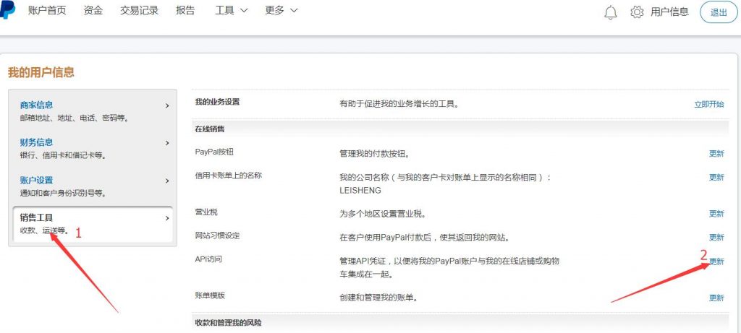The width and height of the screenshot is (741, 333).
Task: Expand 商家信息 sidebar section
Action: pos(91,111)
